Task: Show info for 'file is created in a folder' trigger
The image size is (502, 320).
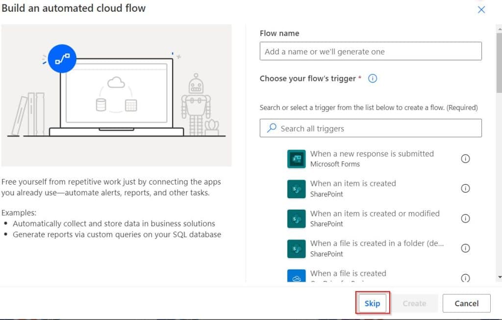Action: (x=465, y=248)
